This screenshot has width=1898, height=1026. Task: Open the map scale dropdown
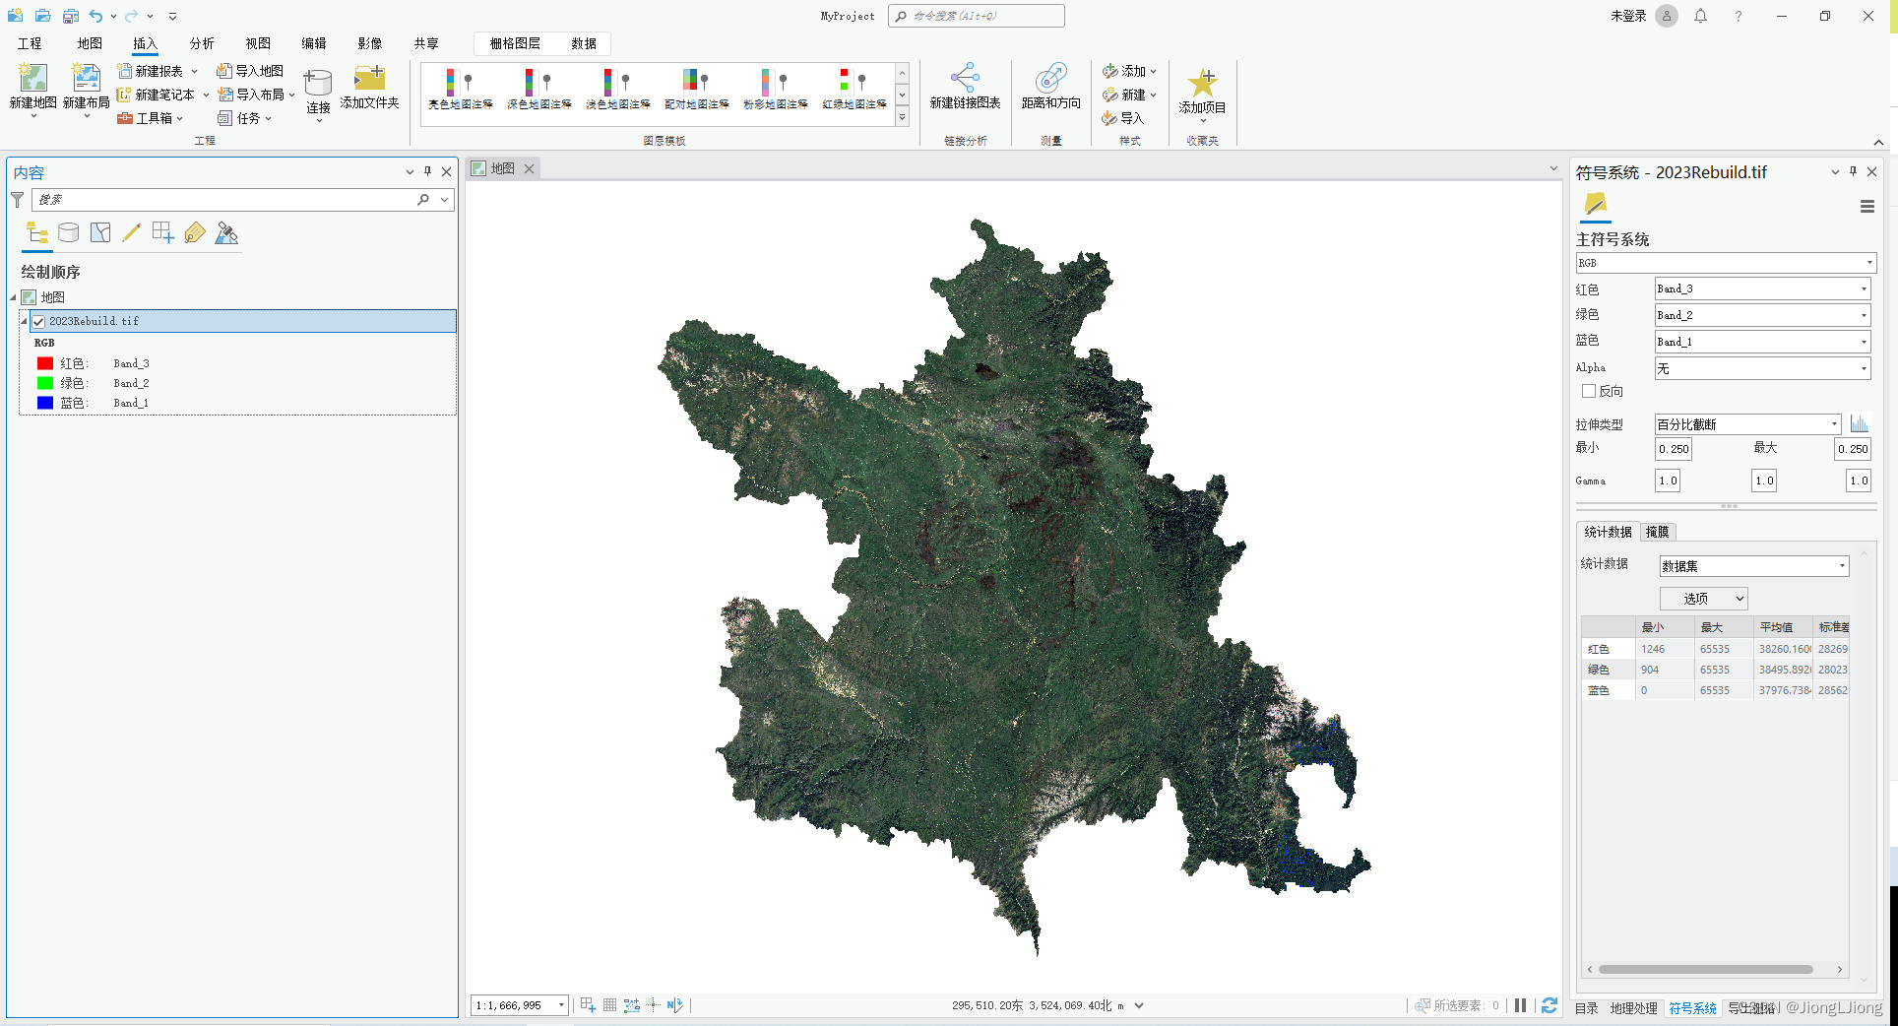click(x=559, y=1005)
